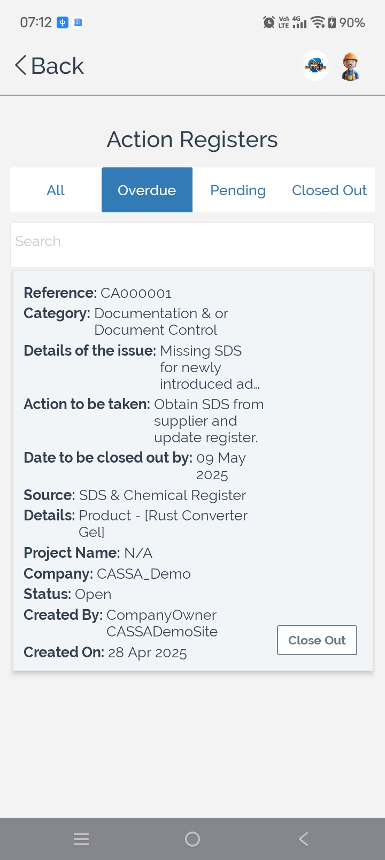
Task: Open the worker avatar profile icon
Action: (350, 66)
